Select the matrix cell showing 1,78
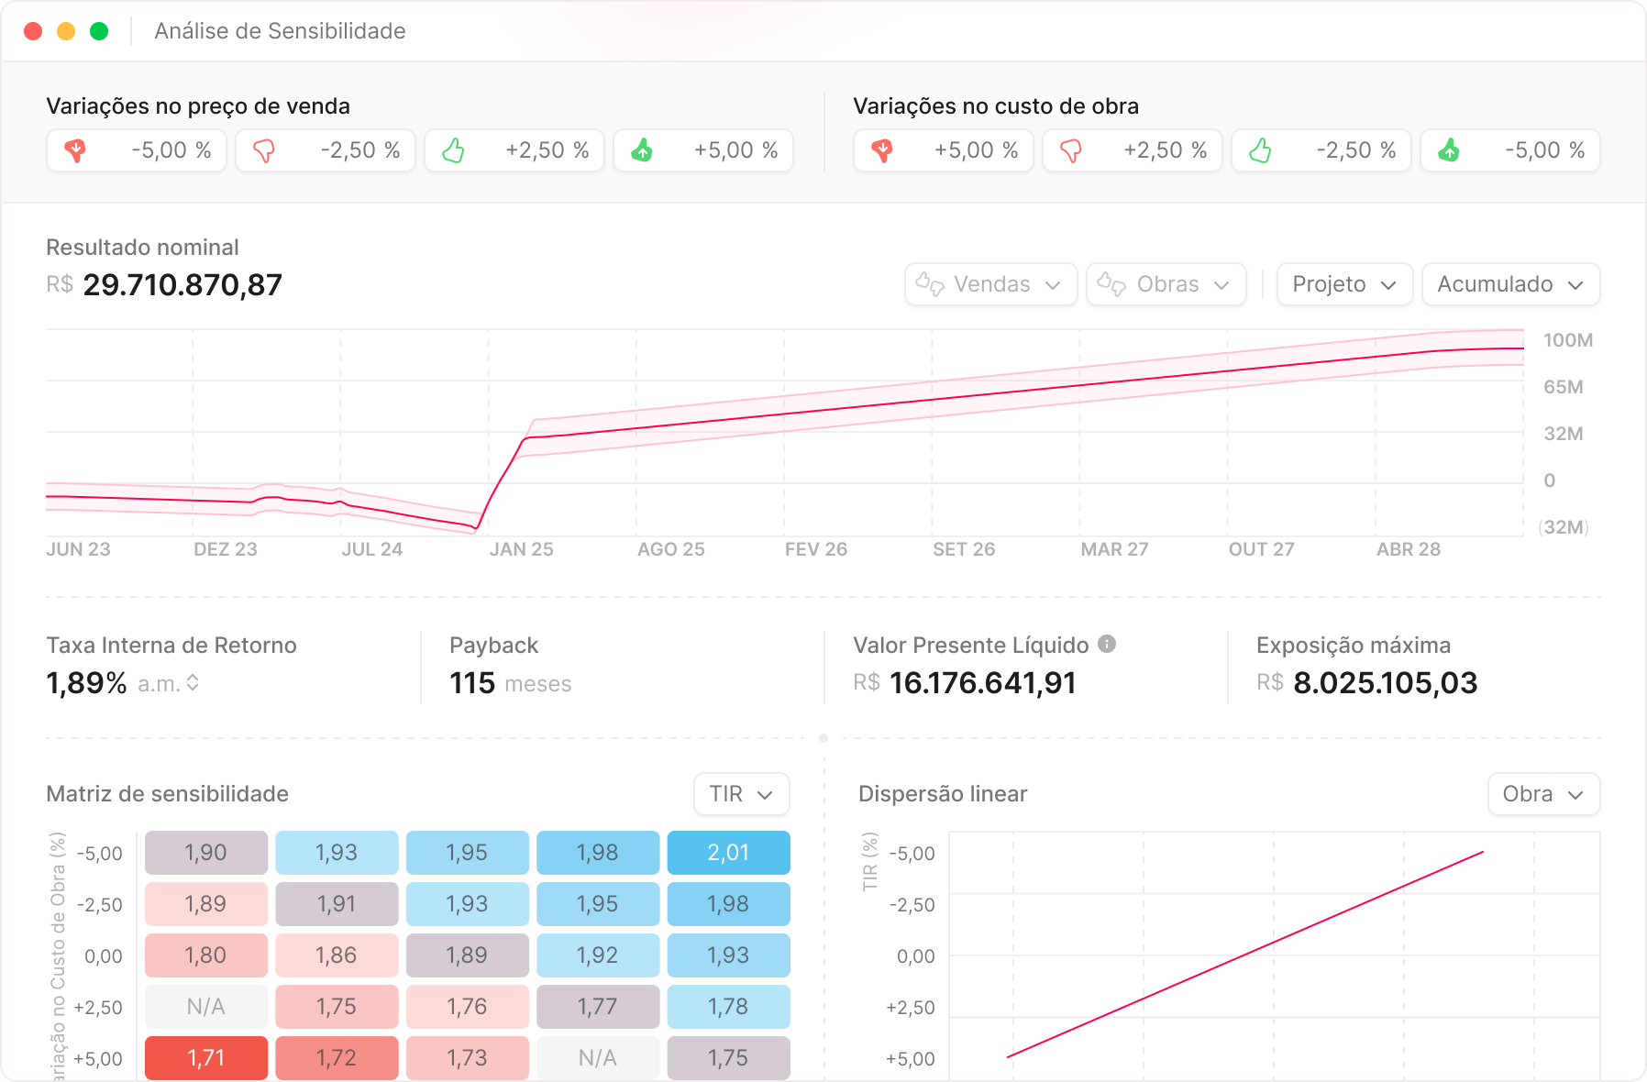Viewport: 1647px width, 1082px height. [x=729, y=1007]
